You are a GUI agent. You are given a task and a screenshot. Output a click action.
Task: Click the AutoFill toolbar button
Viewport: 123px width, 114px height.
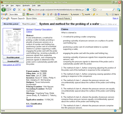86,14
